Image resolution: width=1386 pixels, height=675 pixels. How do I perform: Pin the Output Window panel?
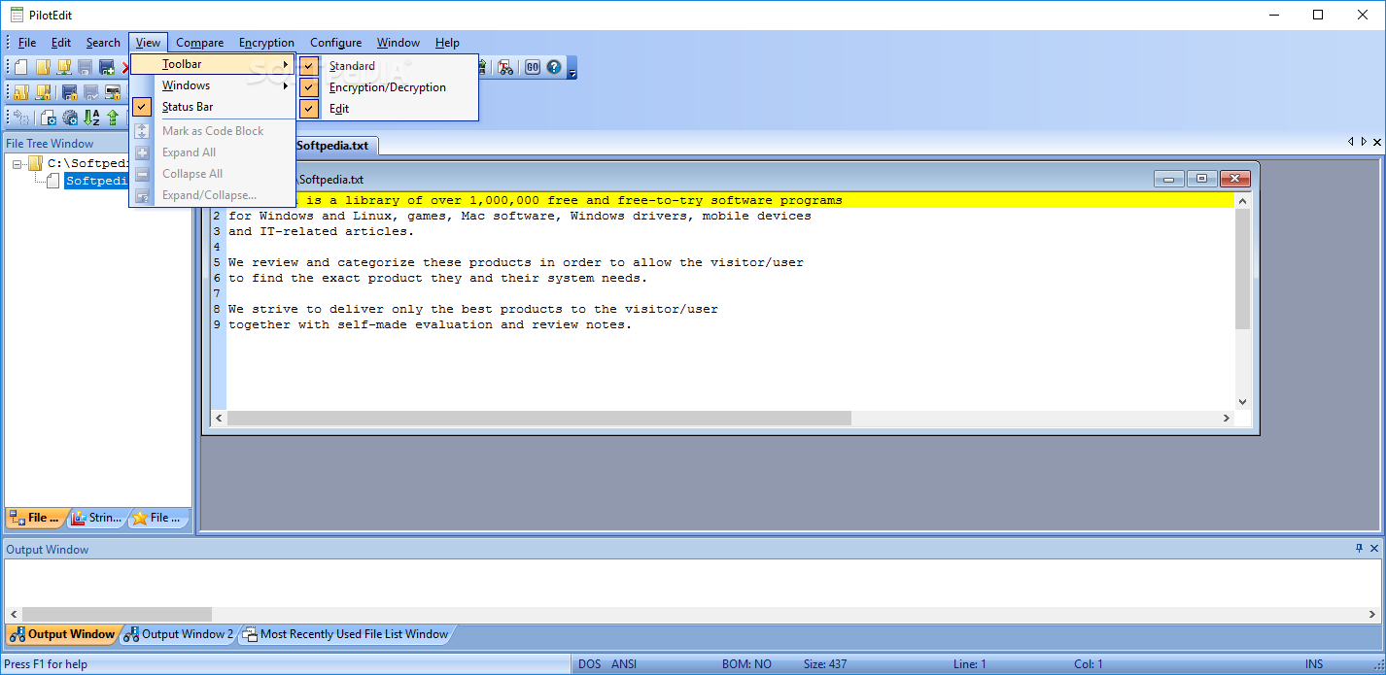[1359, 549]
